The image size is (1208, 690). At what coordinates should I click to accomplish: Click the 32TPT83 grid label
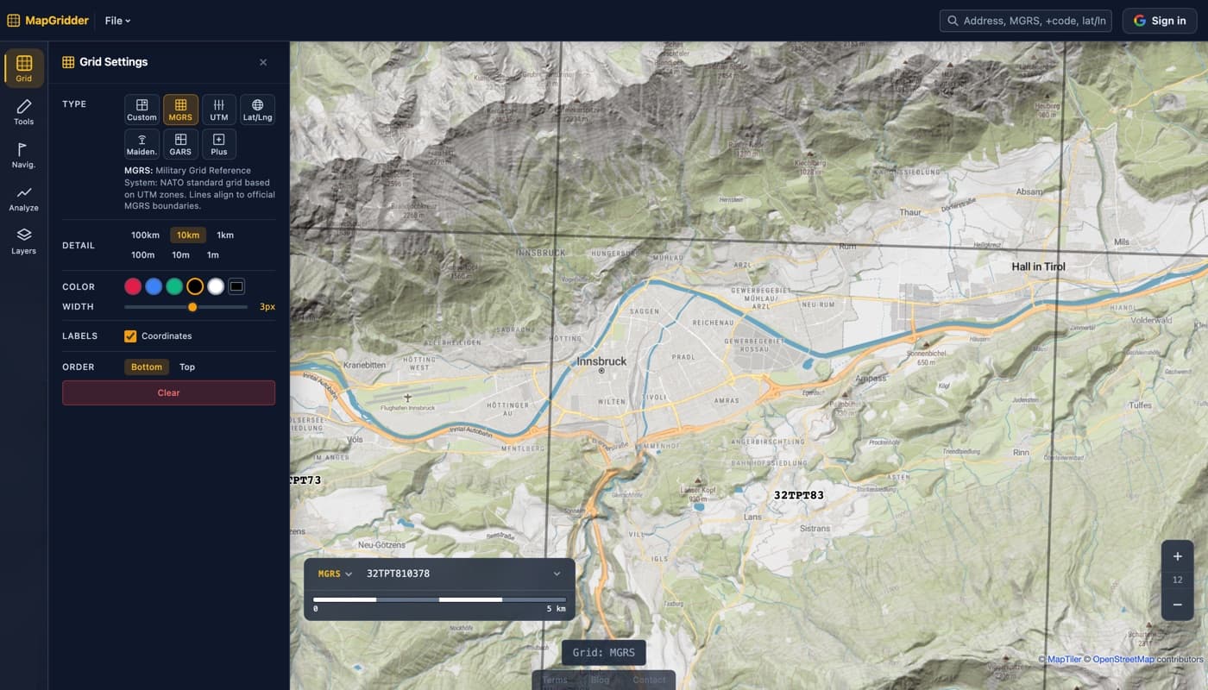[798, 495]
